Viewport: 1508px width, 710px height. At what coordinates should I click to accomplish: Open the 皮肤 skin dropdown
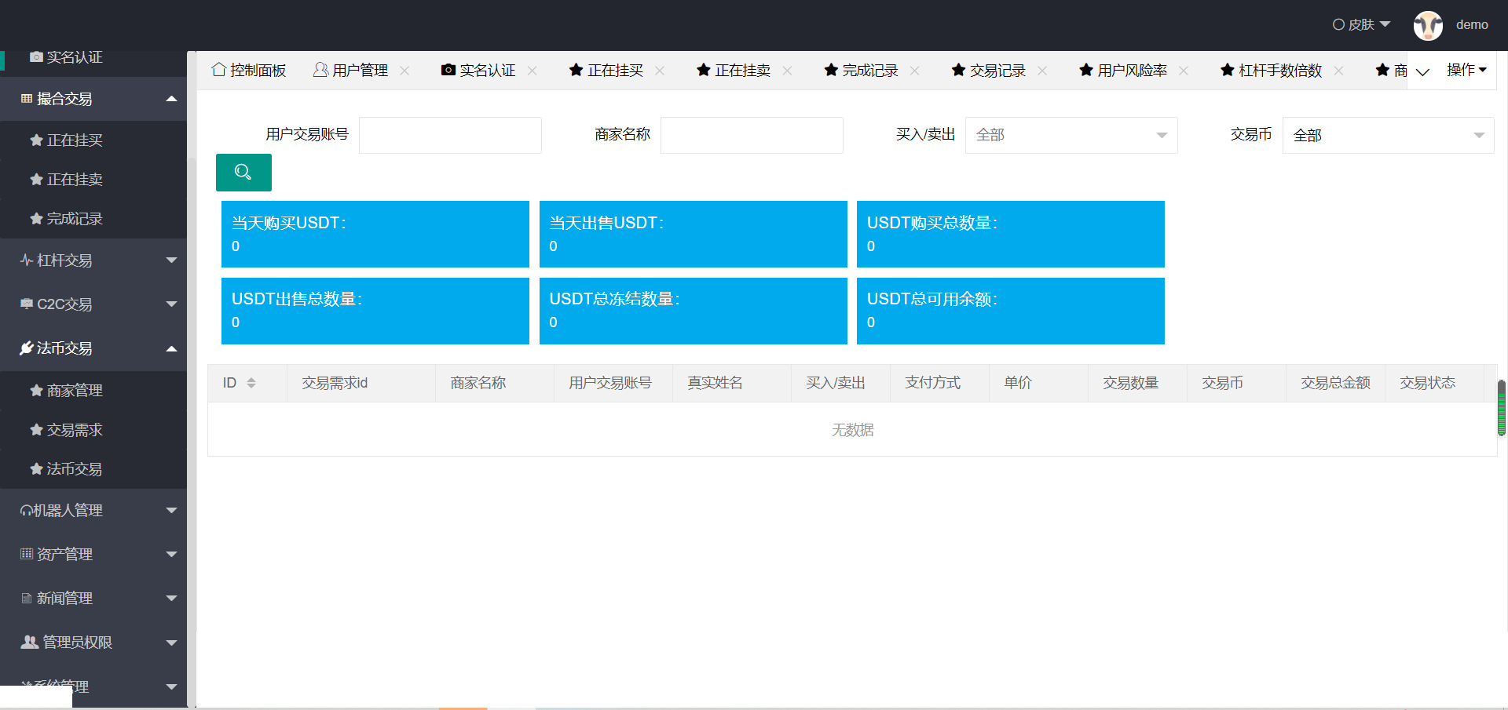tap(1361, 25)
